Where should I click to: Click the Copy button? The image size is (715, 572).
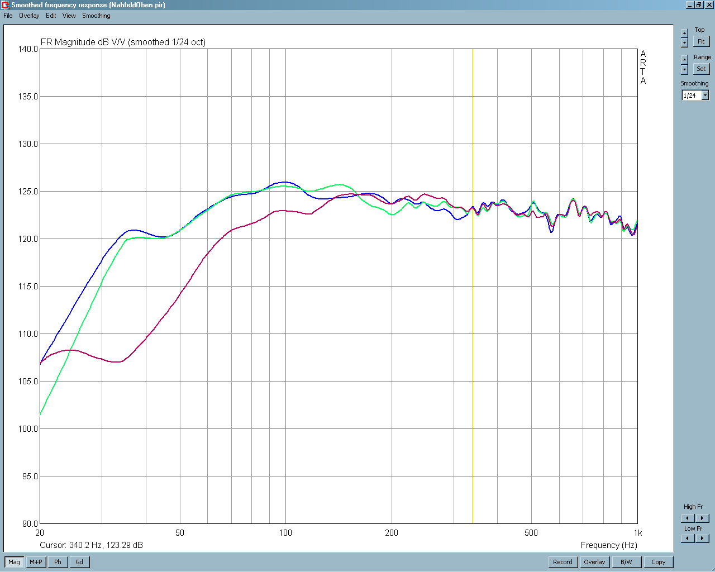point(658,562)
